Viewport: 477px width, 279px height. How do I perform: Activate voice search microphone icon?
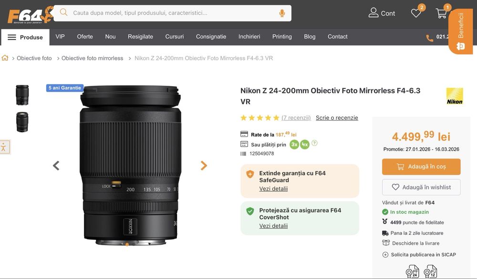[x=282, y=13]
